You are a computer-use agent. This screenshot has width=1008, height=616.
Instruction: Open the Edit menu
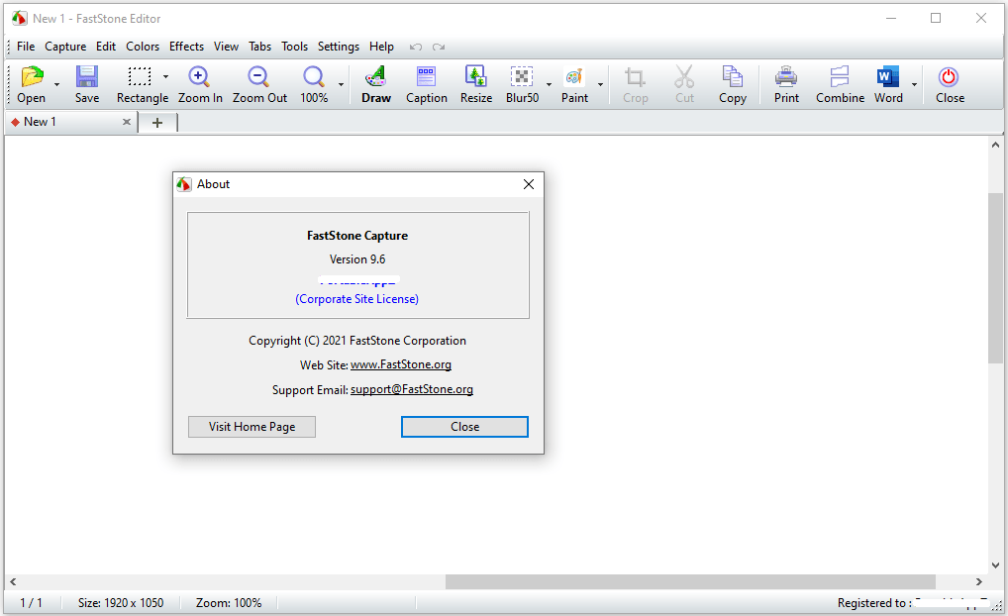pos(105,47)
